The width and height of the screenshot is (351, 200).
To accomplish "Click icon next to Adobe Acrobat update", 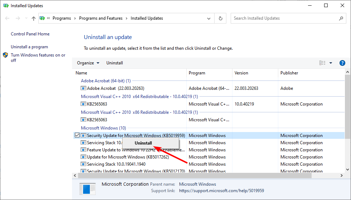I will coord(83,88).
